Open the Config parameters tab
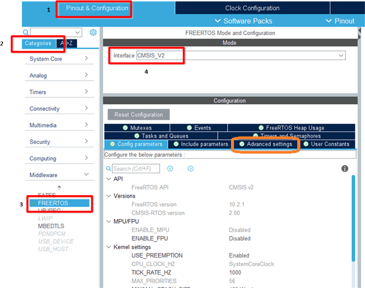365x288 pixels. pyautogui.click(x=136, y=144)
